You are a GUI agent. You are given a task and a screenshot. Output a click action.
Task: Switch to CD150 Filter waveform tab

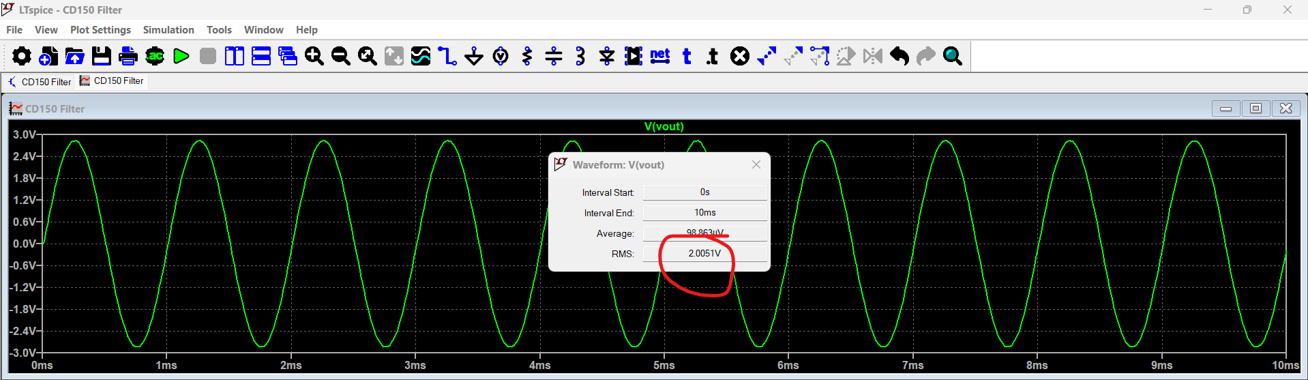tap(112, 81)
